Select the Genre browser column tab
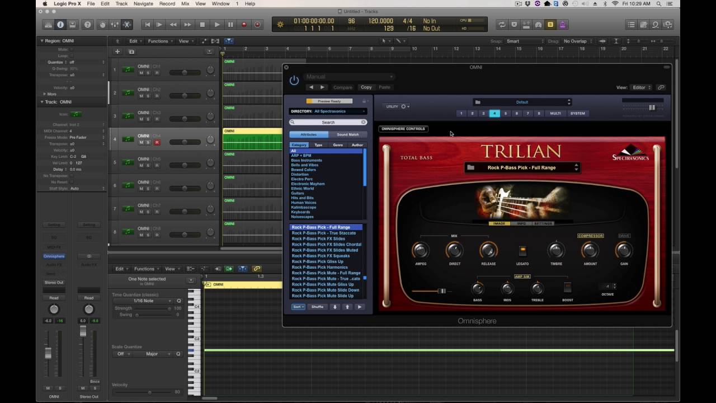 pyautogui.click(x=338, y=145)
